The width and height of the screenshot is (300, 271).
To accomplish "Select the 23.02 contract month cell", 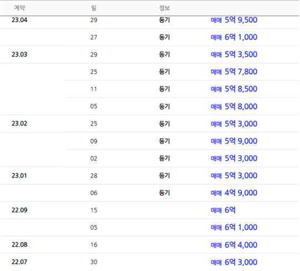I will pos(19,124).
